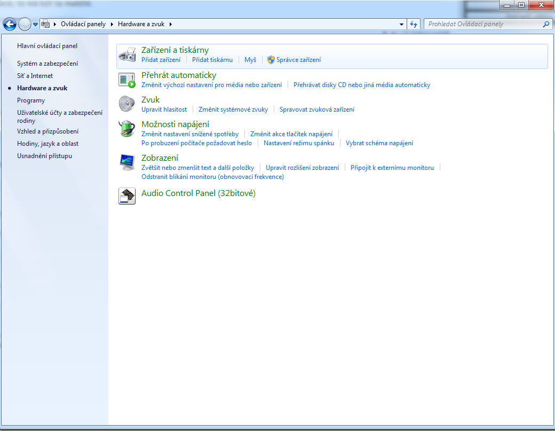555x431 pixels.
Task: Open the recent pages dropdown arrow
Action: [35, 25]
